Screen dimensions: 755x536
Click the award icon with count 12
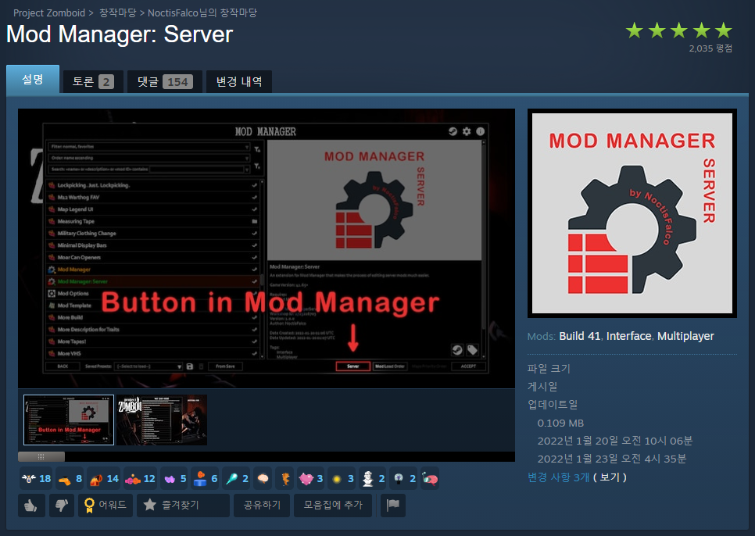click(x=140, y=478)
